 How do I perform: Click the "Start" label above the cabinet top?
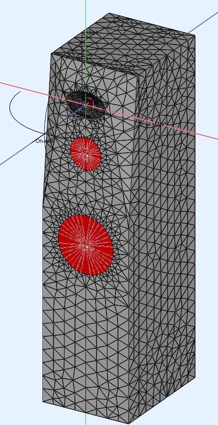91,33
